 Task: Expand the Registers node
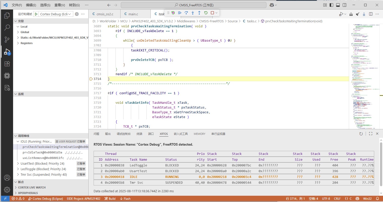pos(18,43)
